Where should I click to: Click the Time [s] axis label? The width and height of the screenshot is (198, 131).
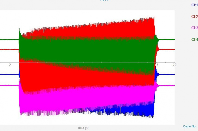pos(83,128)
